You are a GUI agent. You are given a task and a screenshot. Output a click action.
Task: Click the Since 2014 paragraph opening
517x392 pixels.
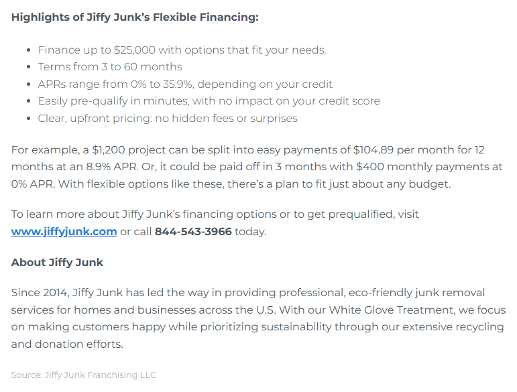coord(40,293)
